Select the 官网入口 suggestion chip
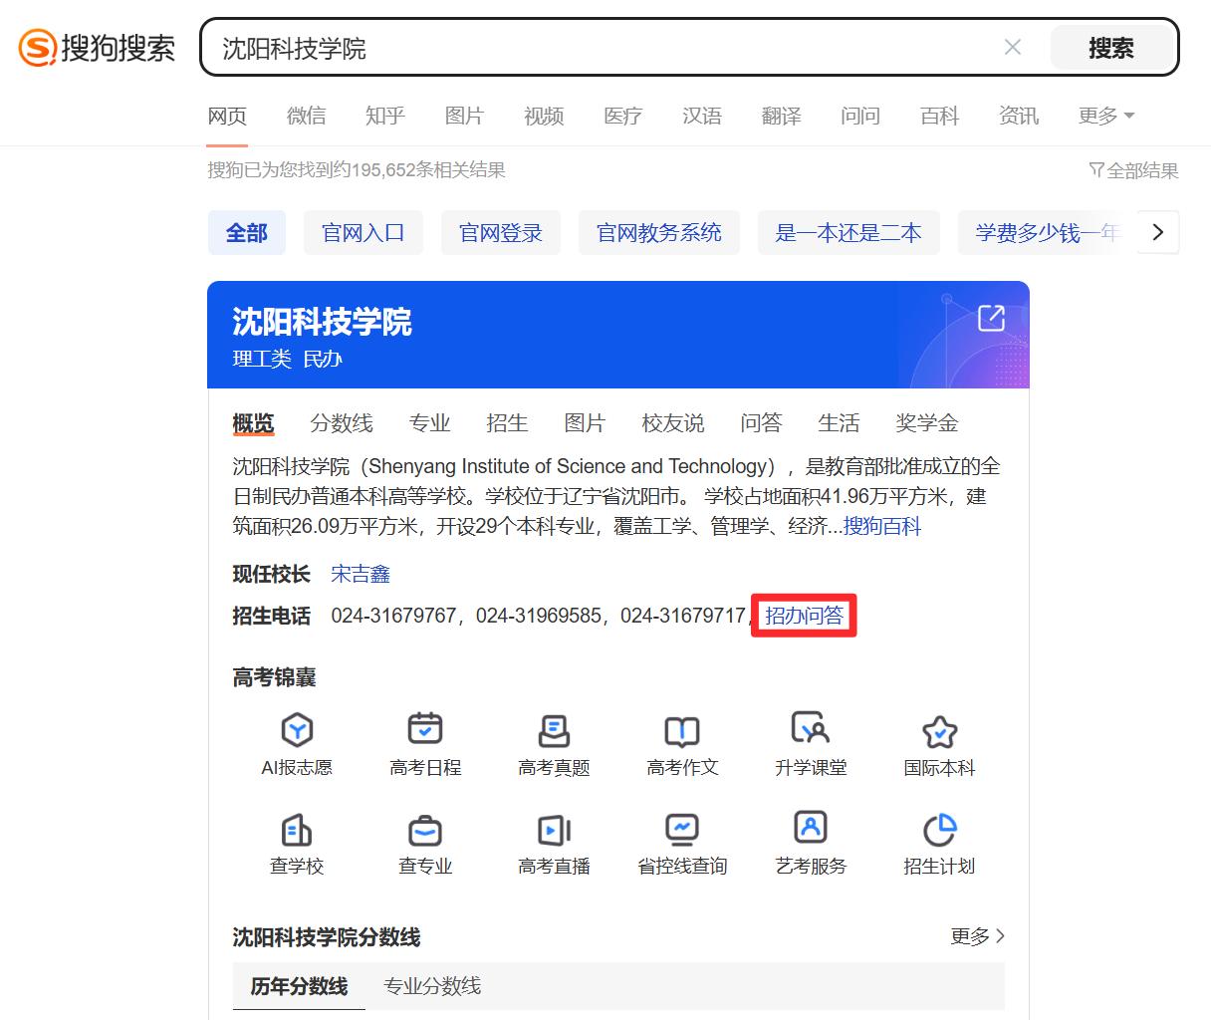This screenshot has height=1020, width=1211. point(363,233)
